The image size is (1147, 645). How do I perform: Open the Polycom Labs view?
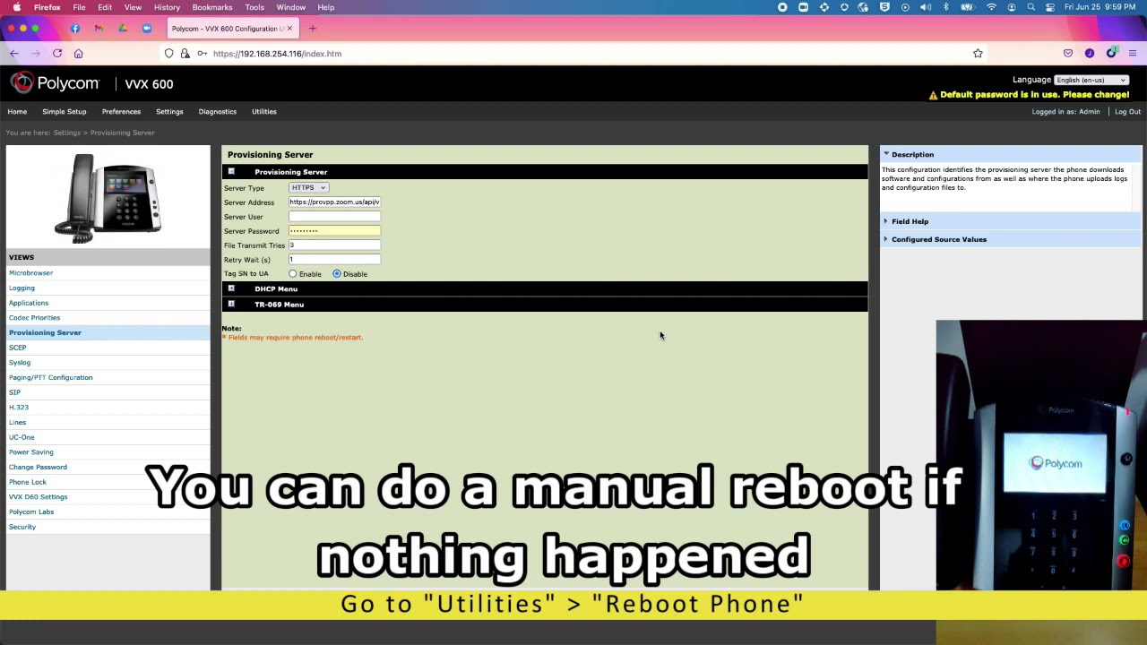pos(31,512)
